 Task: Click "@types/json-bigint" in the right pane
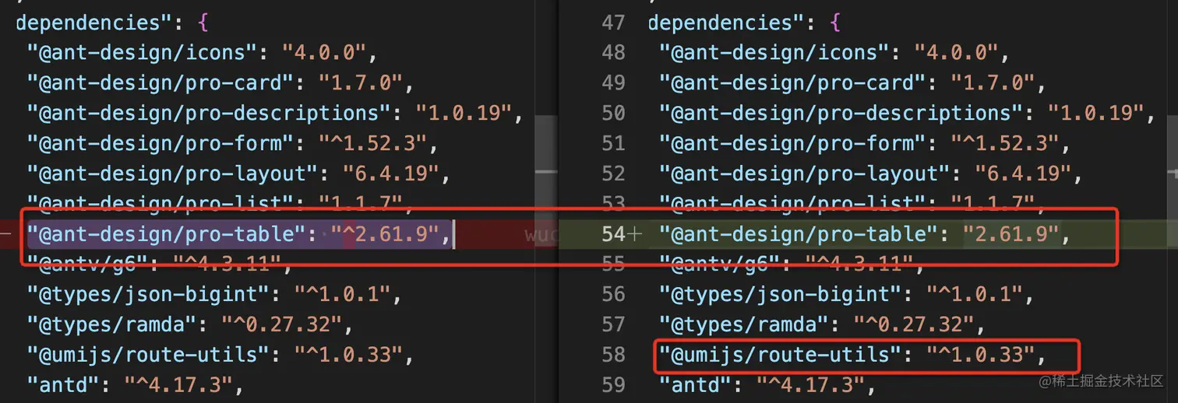click(781, 294)
